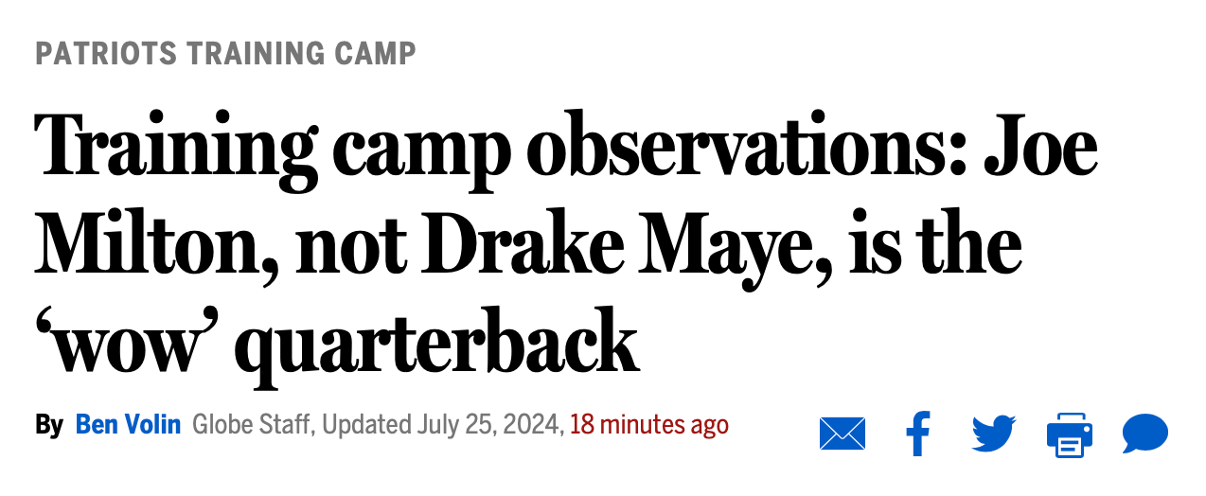The width and height of the screenshot is (1206, 496).
Task: Open comments via the speech bubble icon
Action: (1145, 434)
